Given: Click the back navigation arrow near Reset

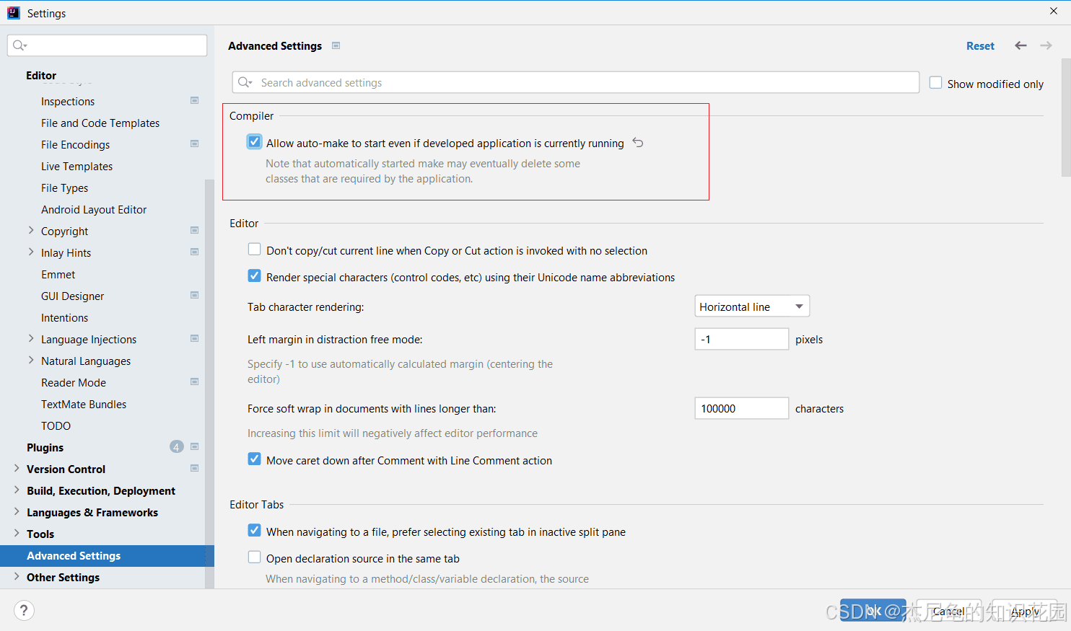Looking at the screenshot, I should (1020, 45).
